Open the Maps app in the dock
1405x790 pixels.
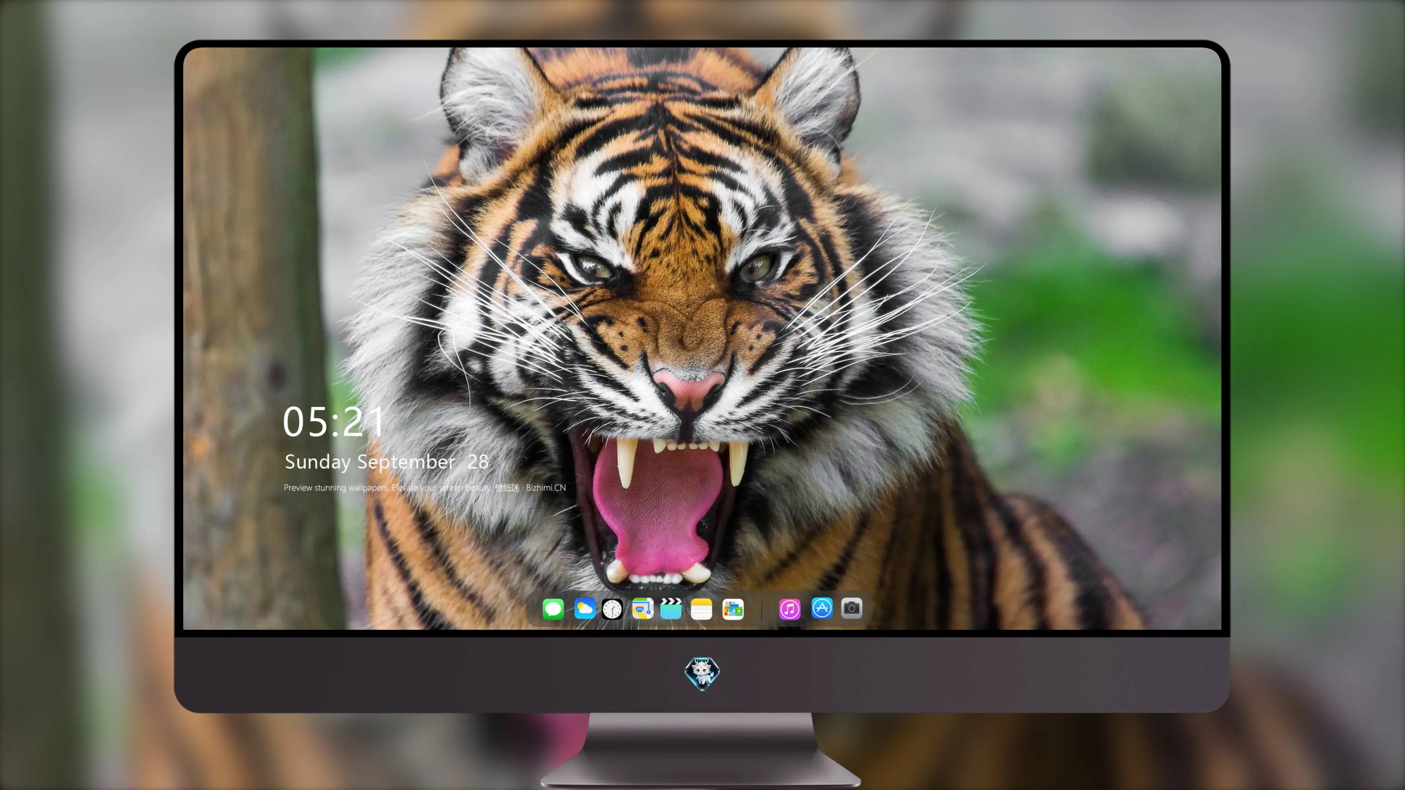[642, 609]
